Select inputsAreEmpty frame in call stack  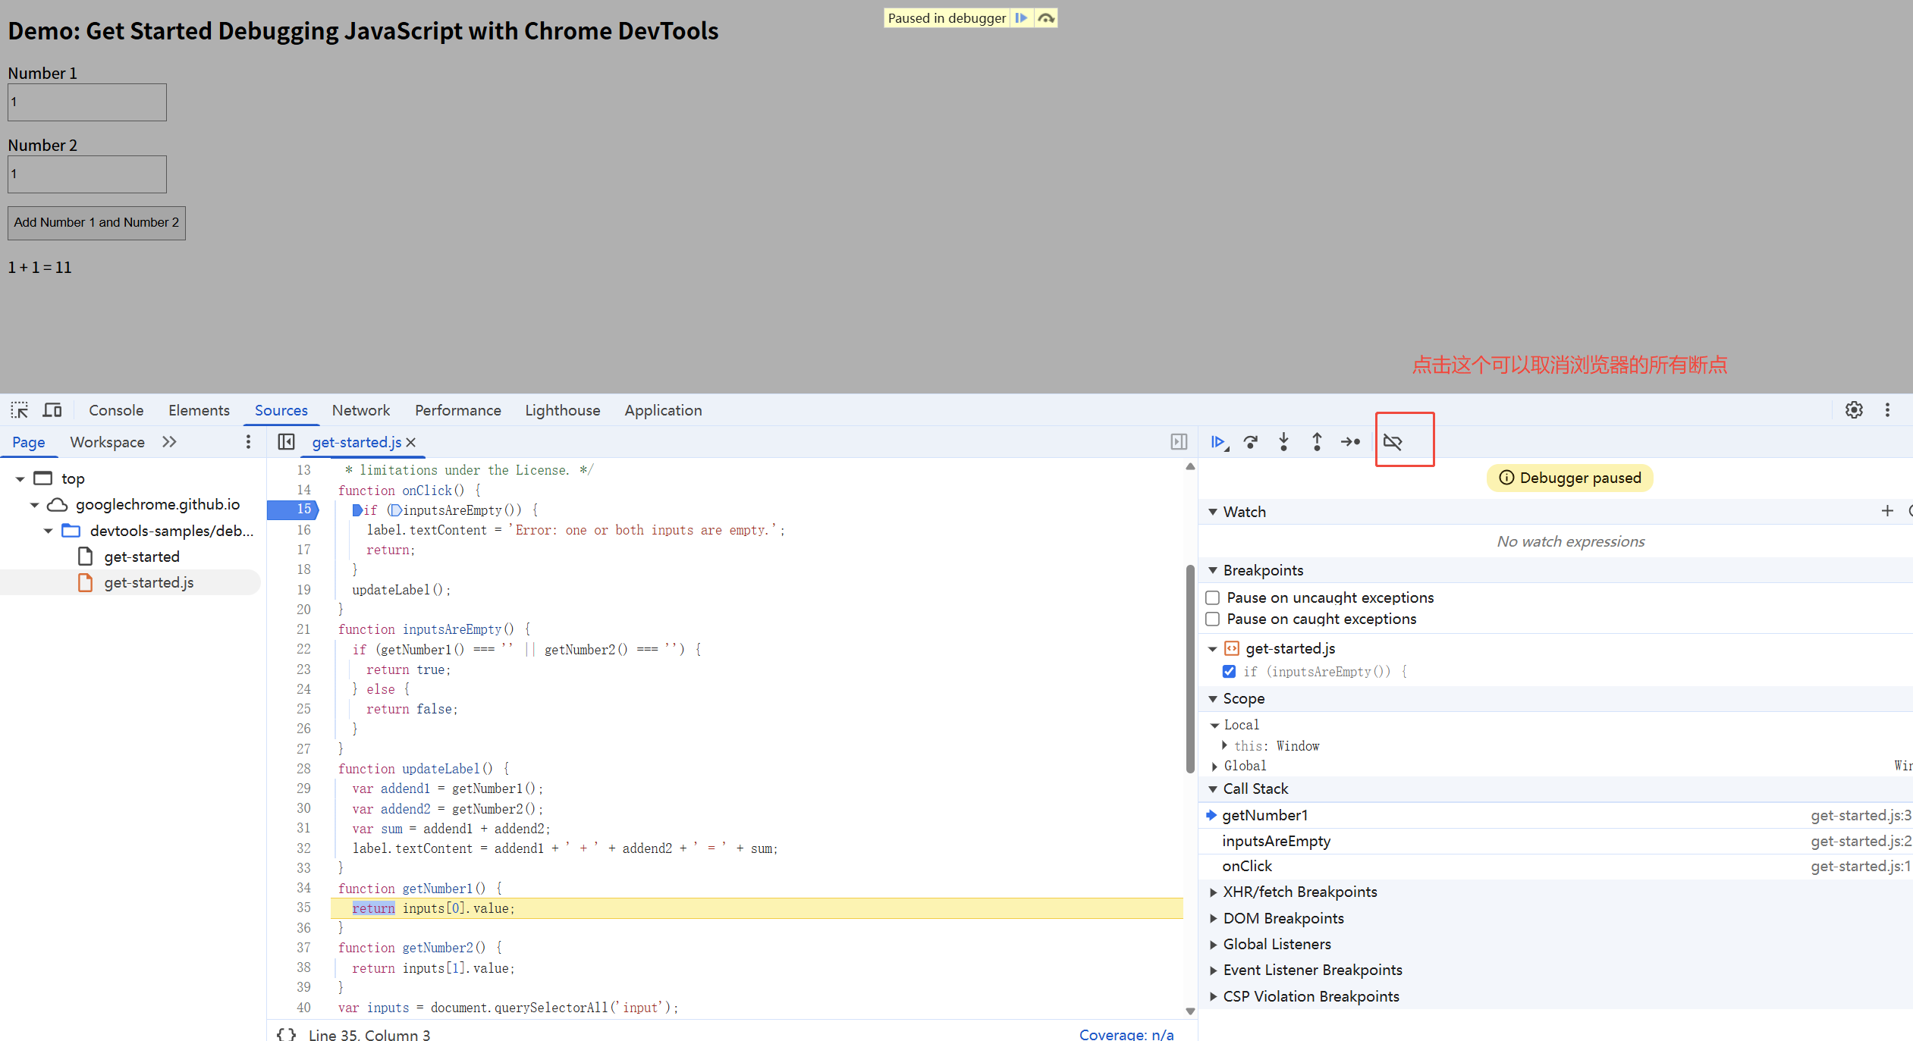(1276, 841)
